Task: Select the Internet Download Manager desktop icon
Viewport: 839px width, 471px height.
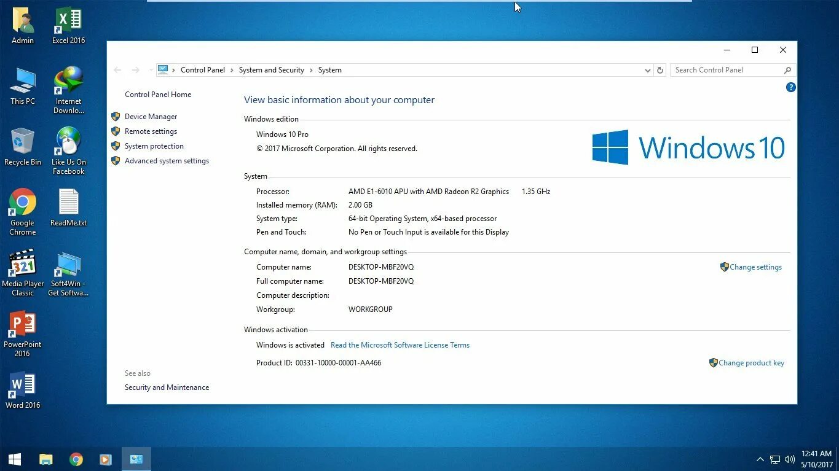Action: click(68, 90)
